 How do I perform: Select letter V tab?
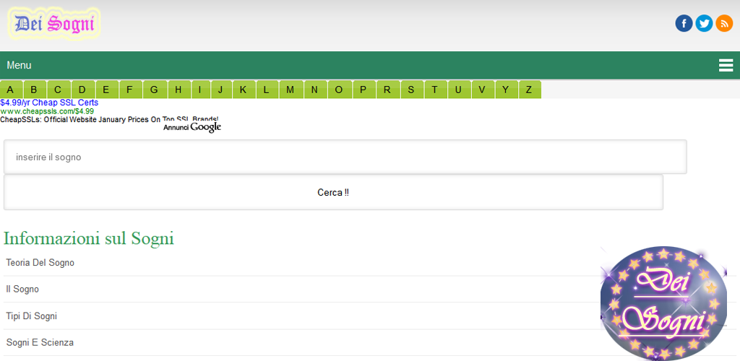pos(482,90)
